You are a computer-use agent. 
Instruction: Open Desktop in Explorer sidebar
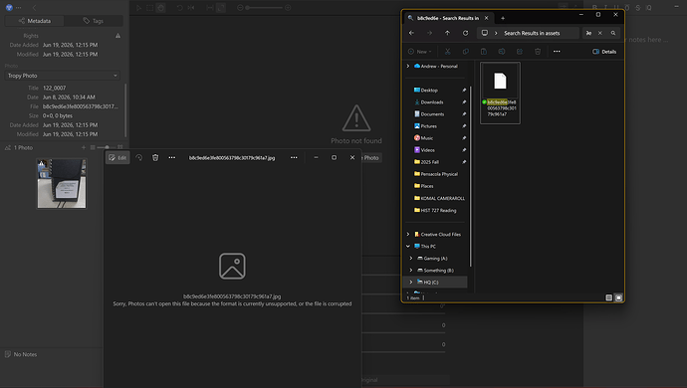tap(429, 91)
